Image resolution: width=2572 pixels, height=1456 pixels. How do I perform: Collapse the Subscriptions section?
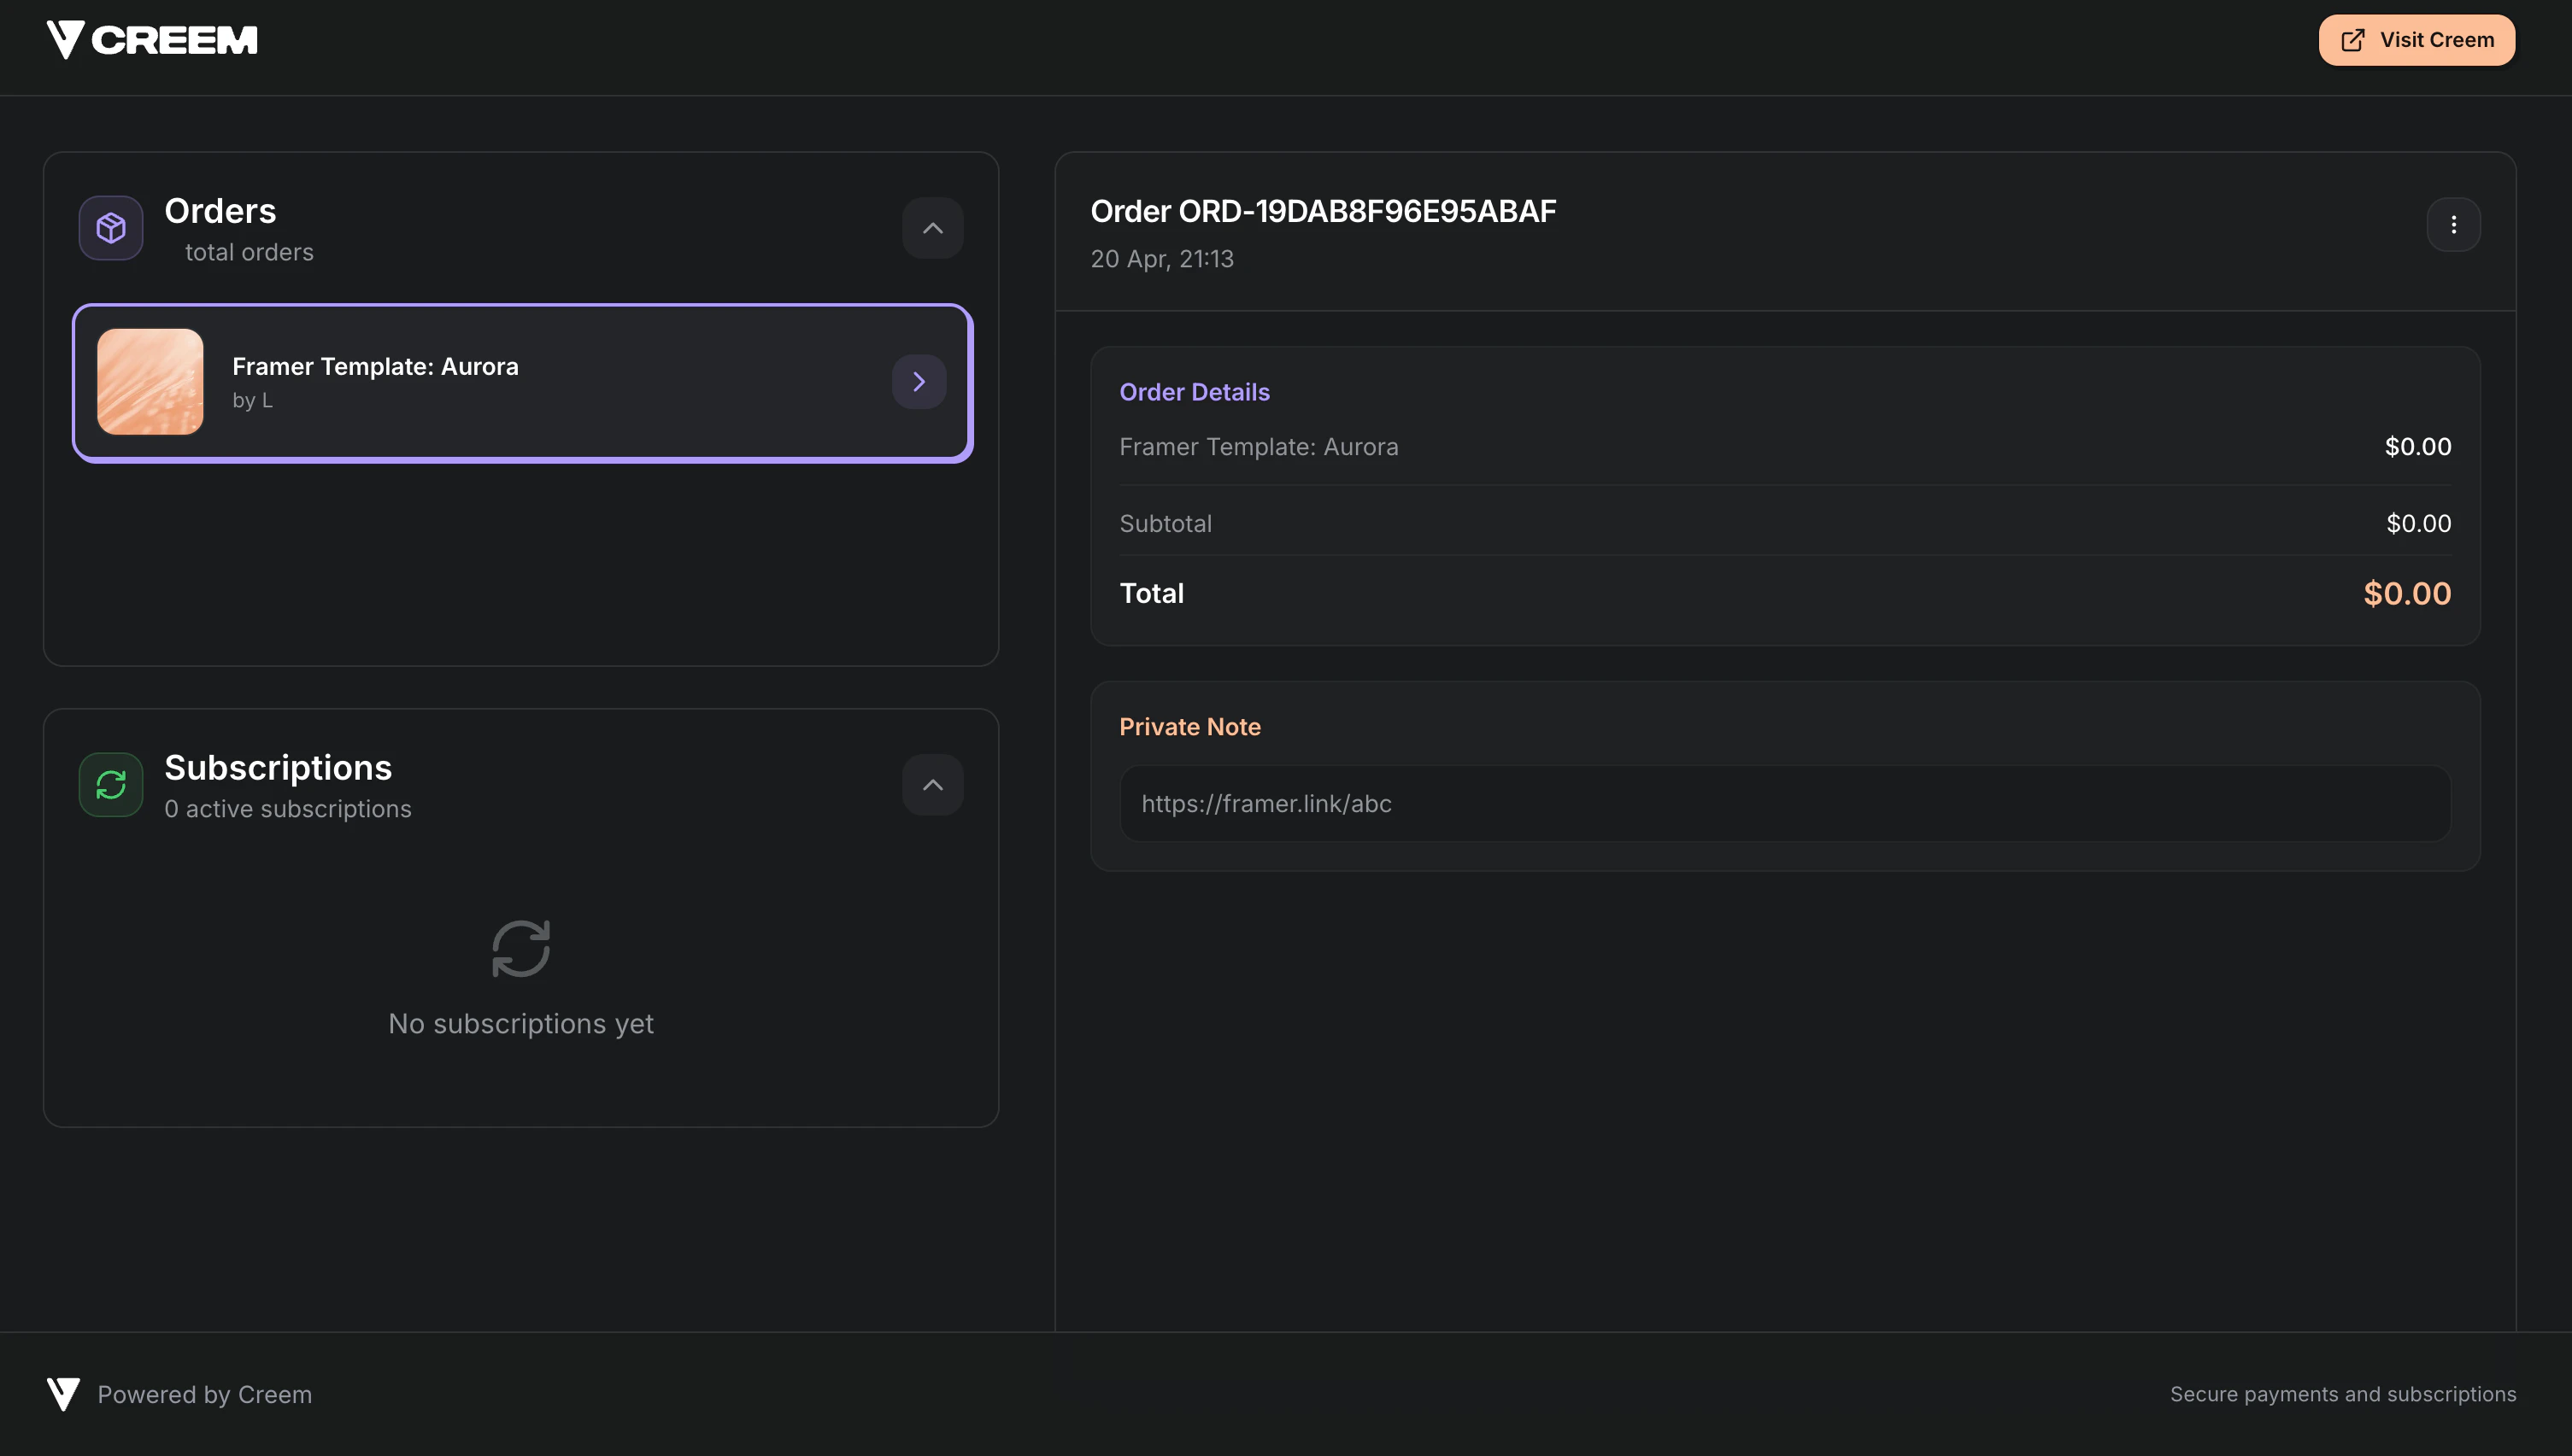[932, 785]
